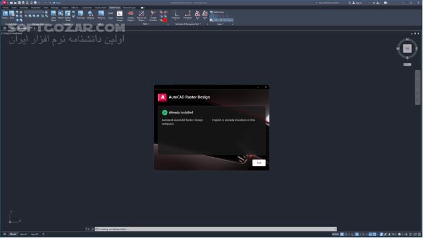The height and width of the screenshot is (238, 423).
Task: Select the Crop tool
Action: tap(111, 15)
